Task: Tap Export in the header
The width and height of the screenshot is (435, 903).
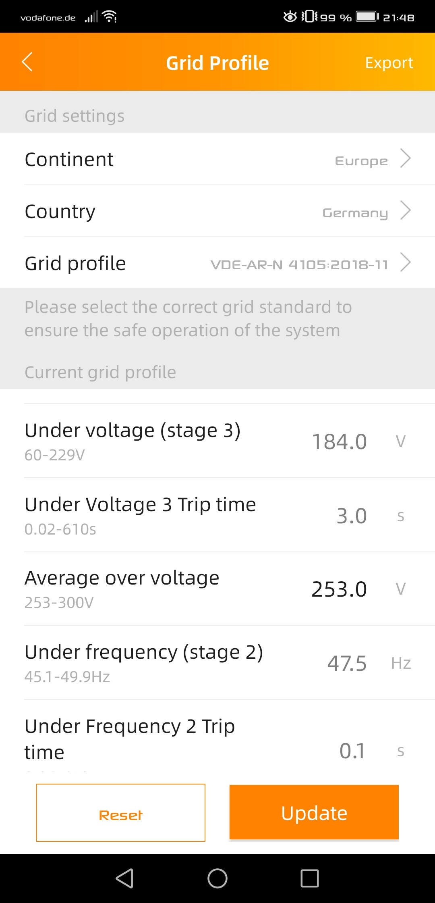Action: click(x=389, y=62)
